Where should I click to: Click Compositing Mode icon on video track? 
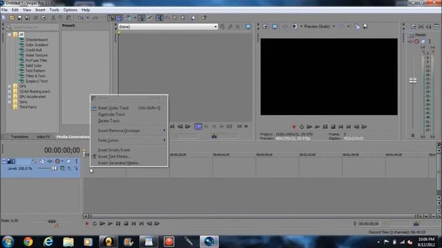62,168
